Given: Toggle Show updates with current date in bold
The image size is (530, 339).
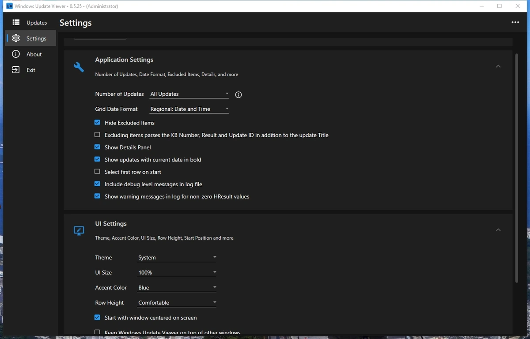Looking at the screenshot, I should click(97, 159).
